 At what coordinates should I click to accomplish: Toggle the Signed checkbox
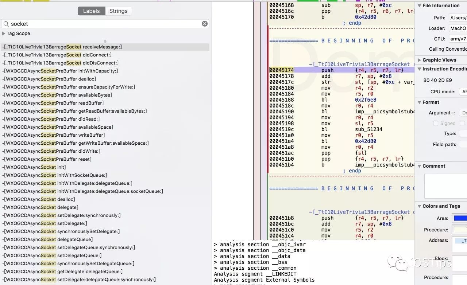(436, 124)
